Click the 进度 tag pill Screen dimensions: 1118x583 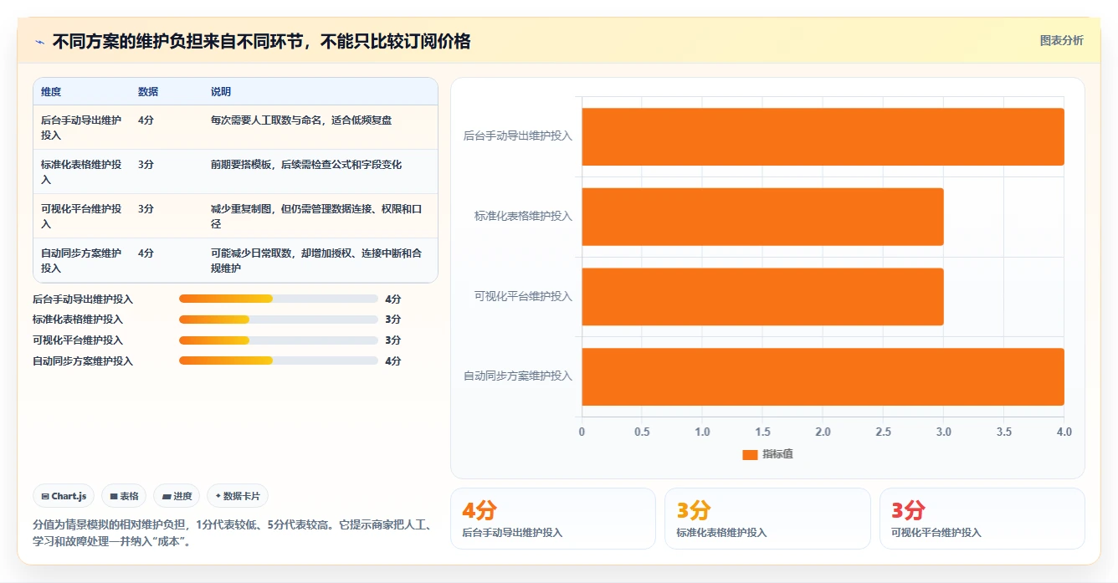(x=177, y=496)
